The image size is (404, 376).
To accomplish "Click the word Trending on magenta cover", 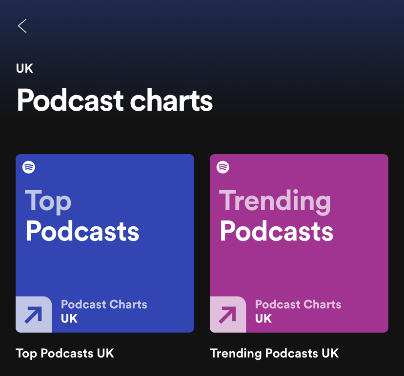I will tap(275, 201).
